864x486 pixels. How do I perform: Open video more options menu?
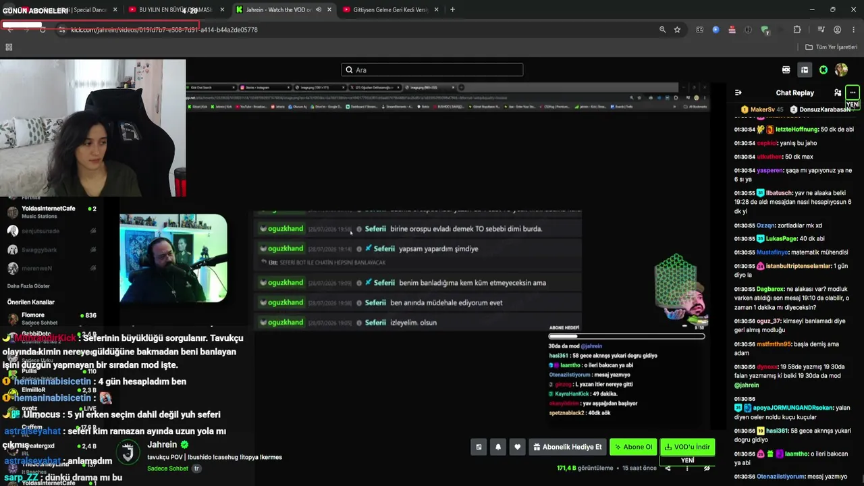tap(687, 468)
